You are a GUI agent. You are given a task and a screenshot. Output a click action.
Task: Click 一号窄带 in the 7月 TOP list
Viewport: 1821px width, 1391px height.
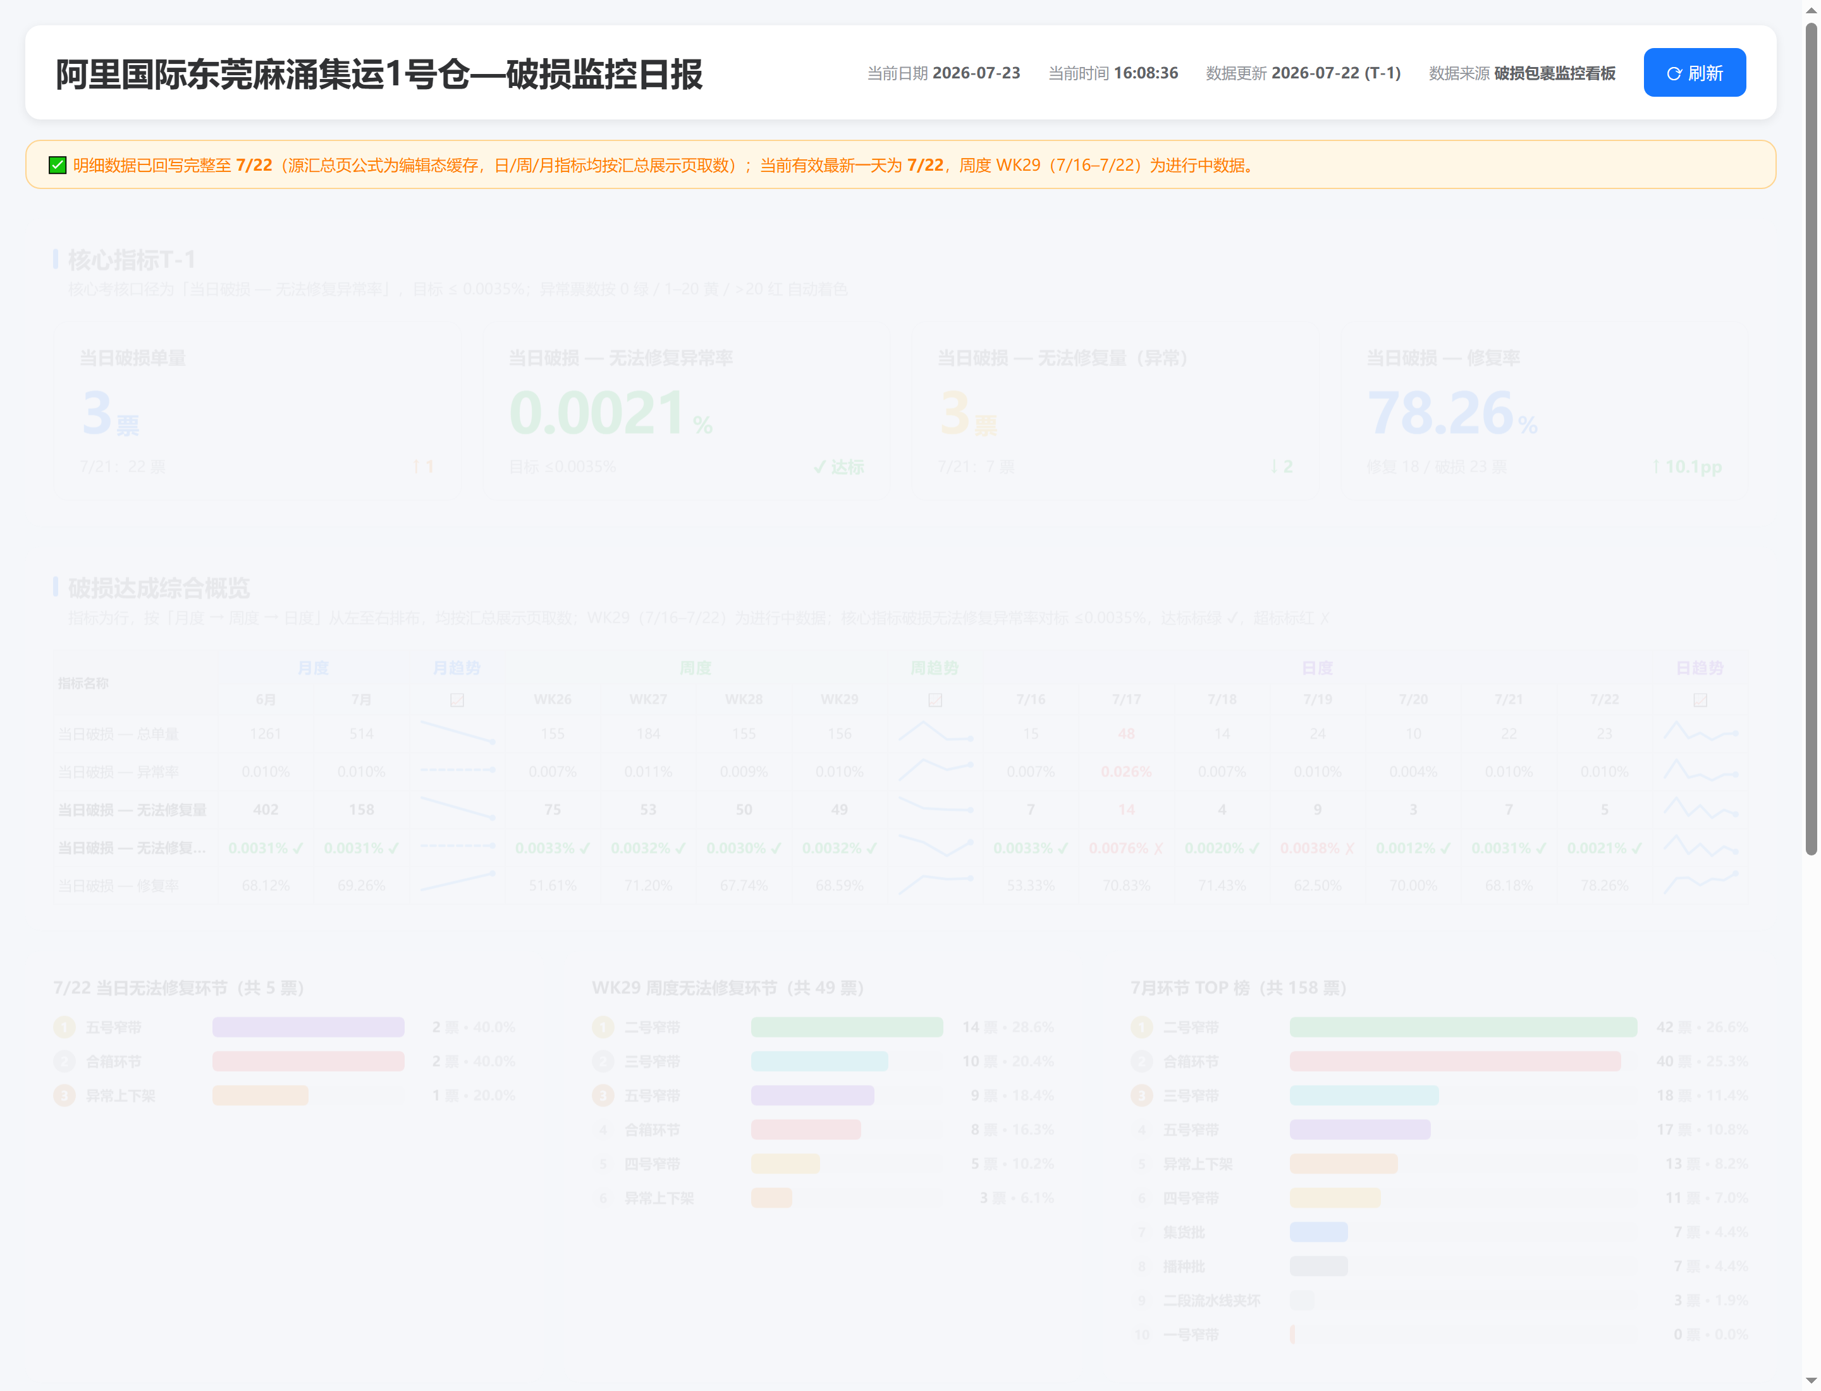(1191, 1335)
